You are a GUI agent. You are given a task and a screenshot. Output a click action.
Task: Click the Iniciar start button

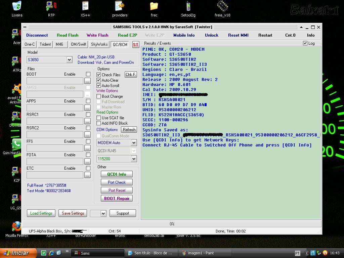point(18,253)
